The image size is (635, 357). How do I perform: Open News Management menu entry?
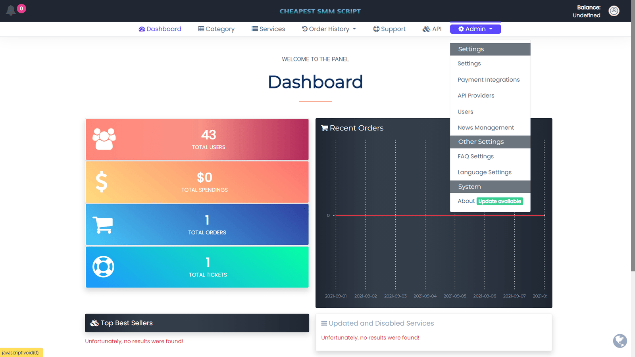tap(485, 128)
